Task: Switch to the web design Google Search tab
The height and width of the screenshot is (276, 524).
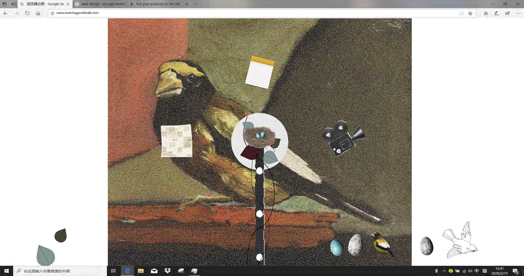Action: [101, 4]
